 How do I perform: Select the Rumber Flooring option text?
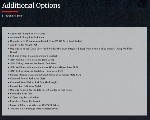pos(46,75)
